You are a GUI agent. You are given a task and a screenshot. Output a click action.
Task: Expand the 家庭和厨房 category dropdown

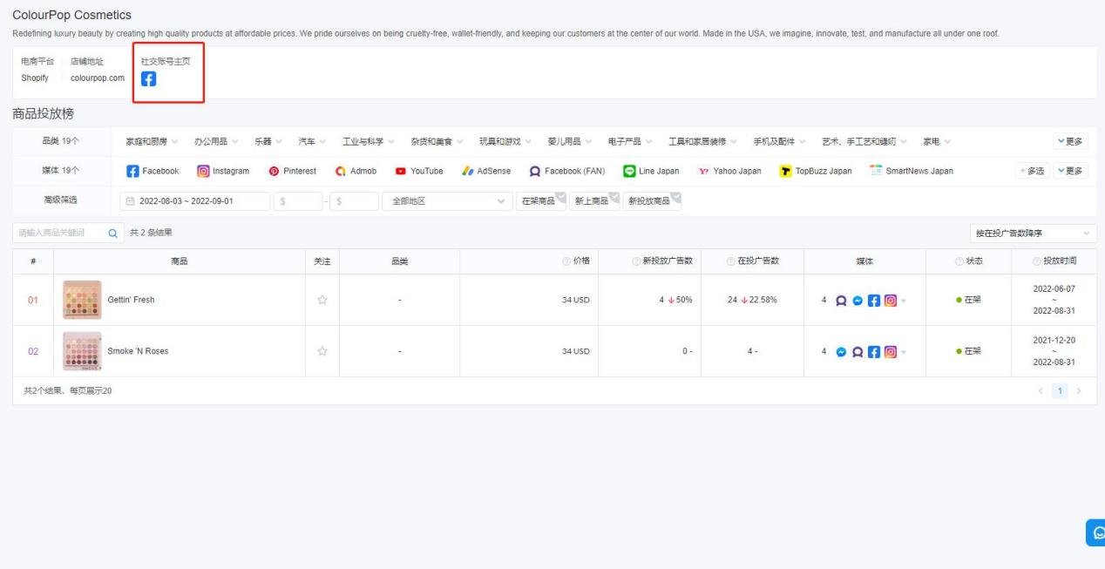pyautogui.click(x=151, y=142)
